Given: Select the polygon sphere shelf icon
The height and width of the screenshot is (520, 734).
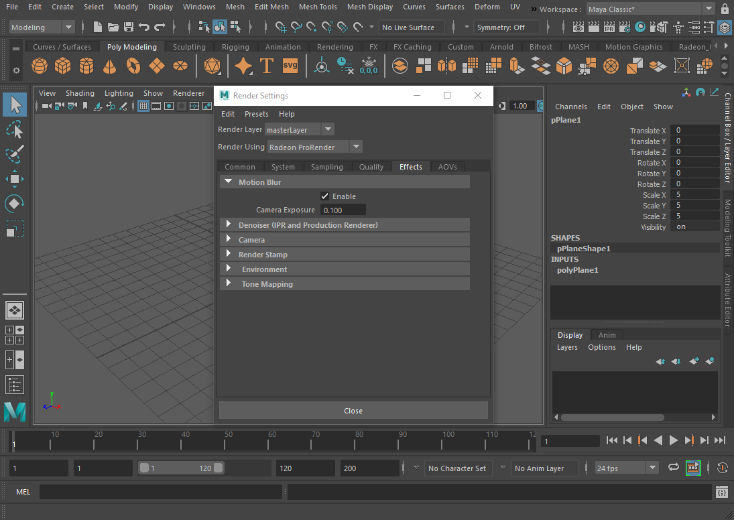Looking at the screenshot, I should [x=40, y=66].
